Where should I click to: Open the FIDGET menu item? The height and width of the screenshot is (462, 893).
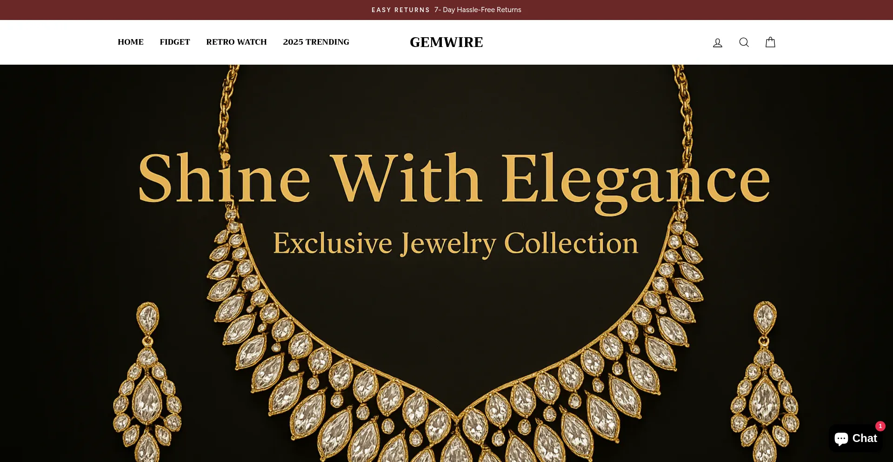(x=175, y=42)
